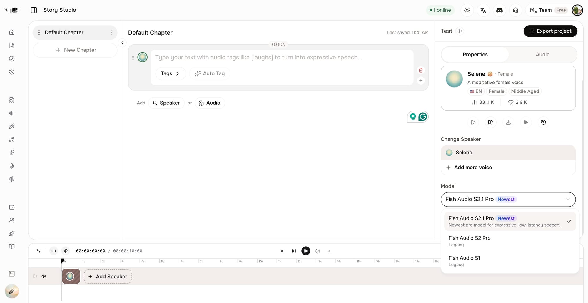Viewport: 588px width, 303px height.
Task: Click the compass discover icon in sidebar
Action: point(12,59)
